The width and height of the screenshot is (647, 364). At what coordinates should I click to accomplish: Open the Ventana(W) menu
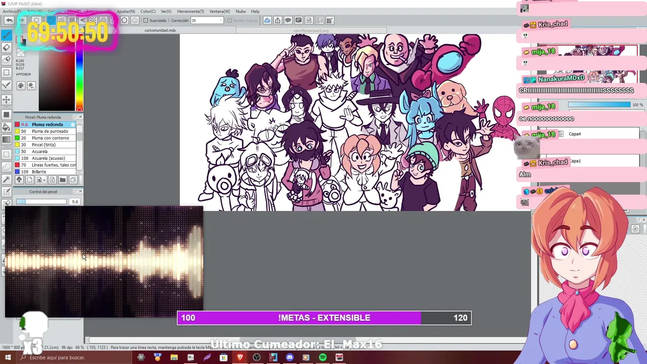(219, 11)
